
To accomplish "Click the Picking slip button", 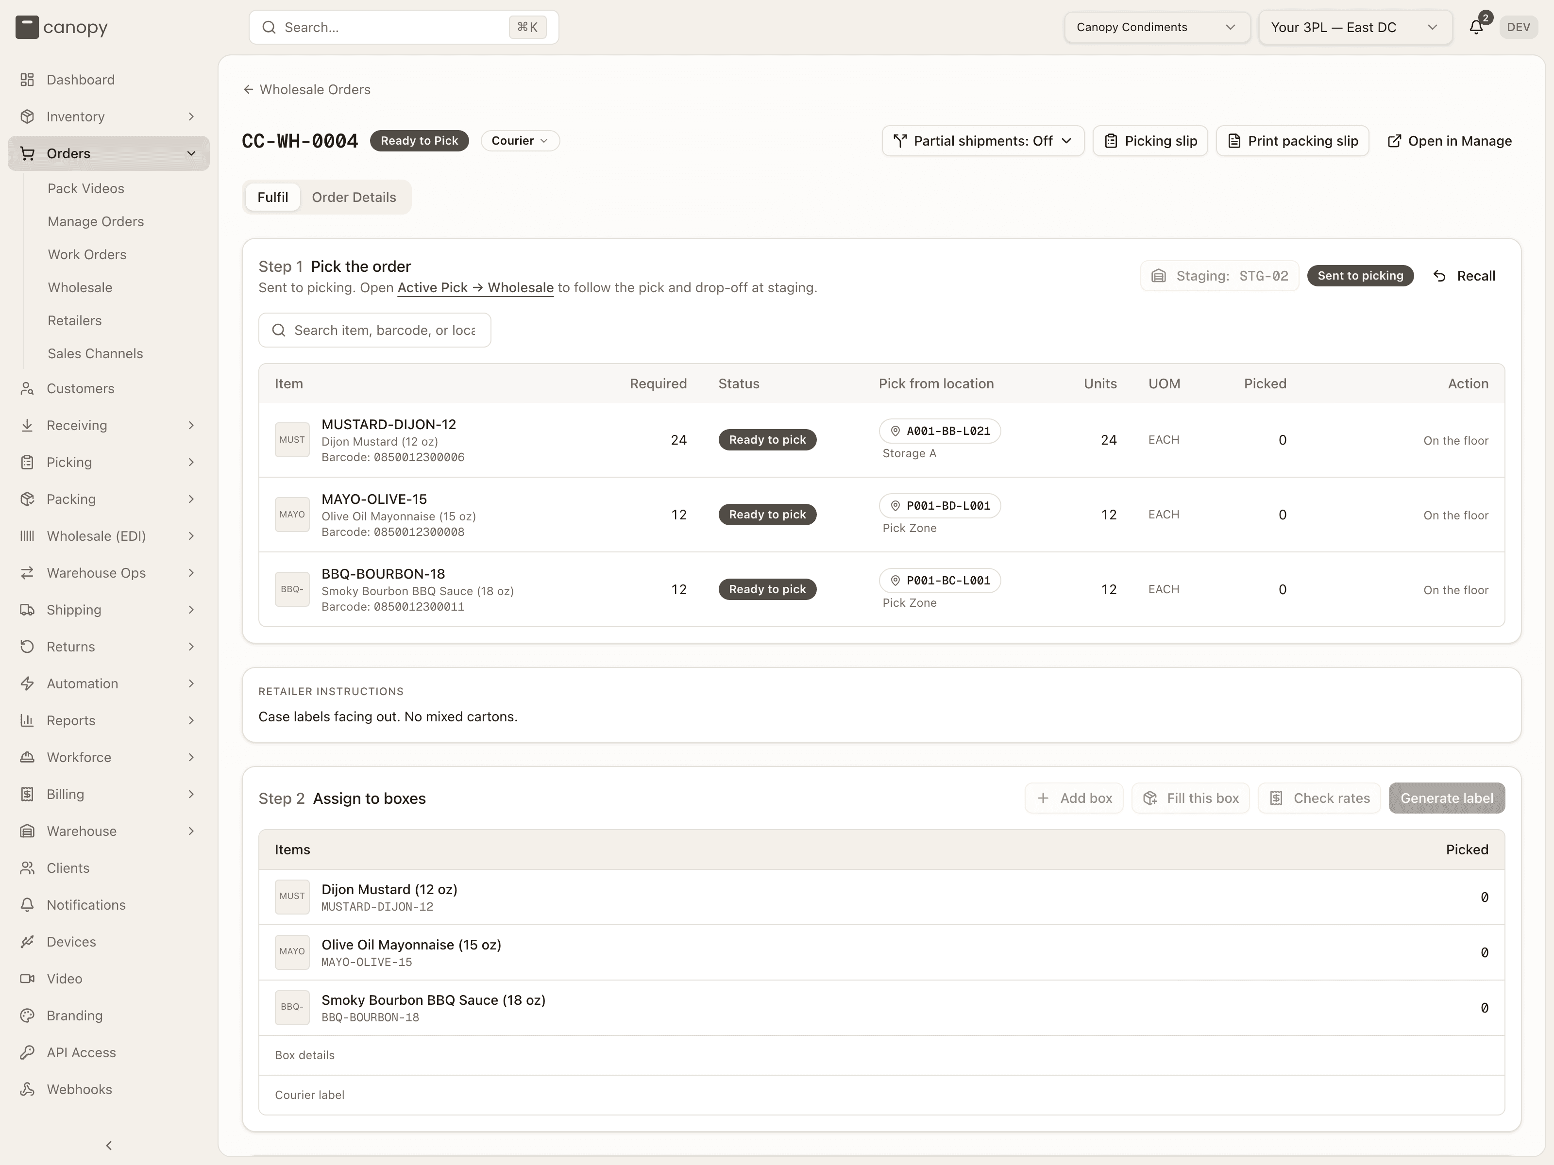I will [1150, 141].
